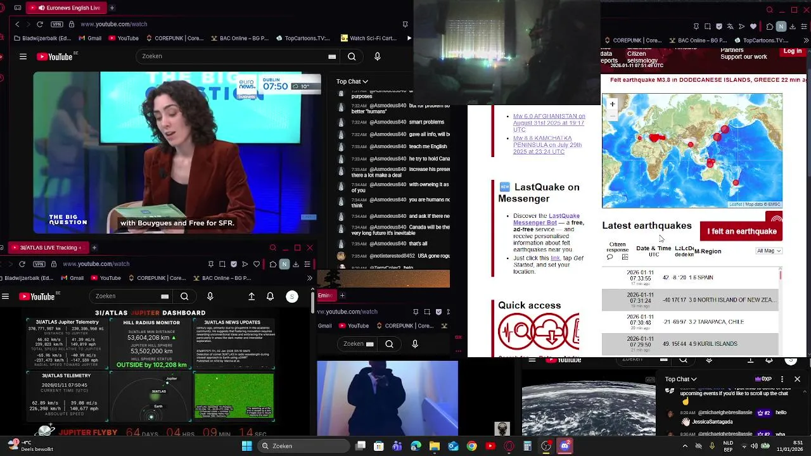Open workspaces icon beside Euronews tab
The image size is (811, 456).
pos(17,8)
